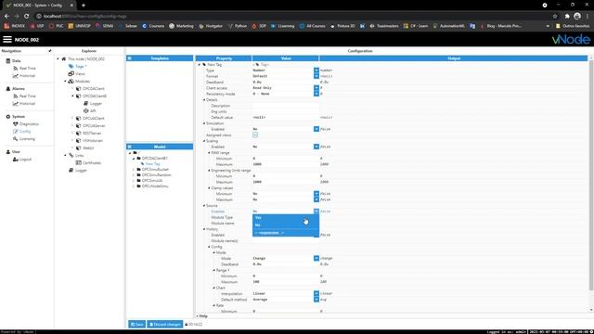Click the Config edit icon under System
Screen dimensions: 594x334
[16, 132]
